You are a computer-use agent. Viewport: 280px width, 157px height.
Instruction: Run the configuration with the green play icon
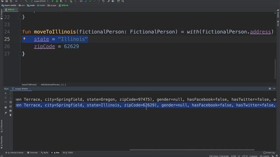point(52,1)
